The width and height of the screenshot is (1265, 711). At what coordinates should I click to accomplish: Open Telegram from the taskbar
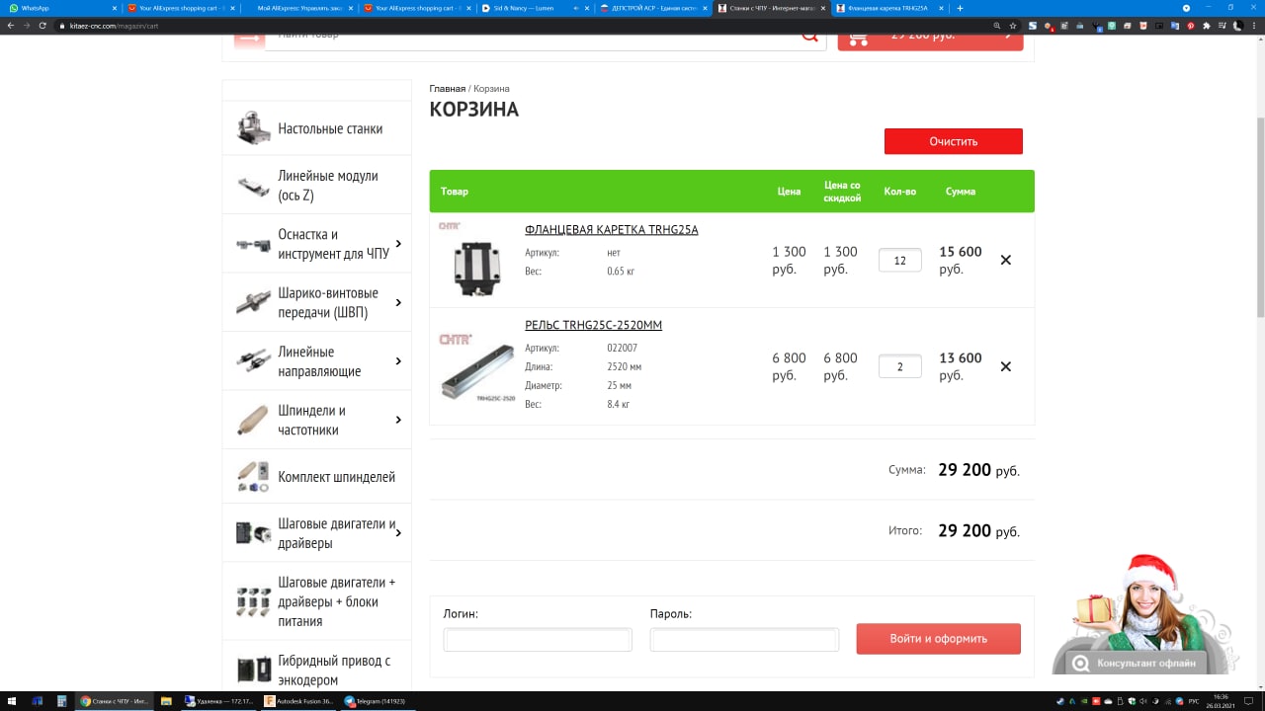tap(377, 701)
